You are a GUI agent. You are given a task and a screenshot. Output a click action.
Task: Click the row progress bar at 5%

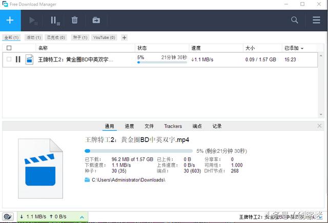click(162, 63)
